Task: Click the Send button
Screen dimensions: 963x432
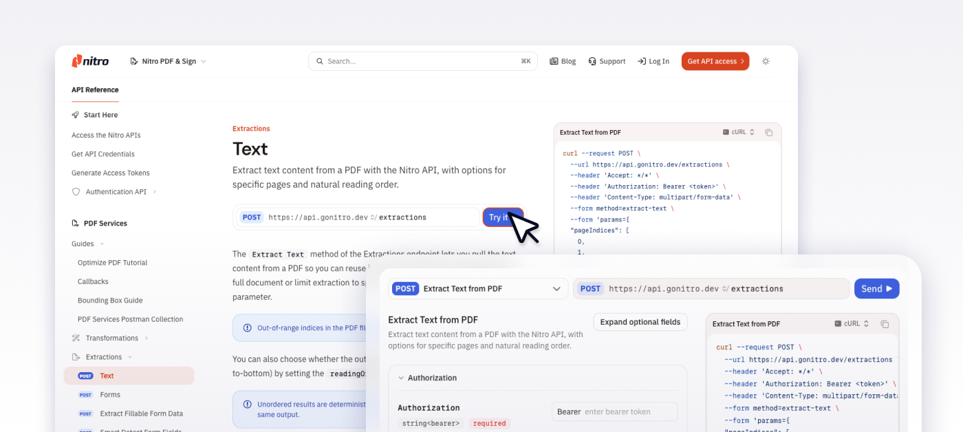Action: 877,289
